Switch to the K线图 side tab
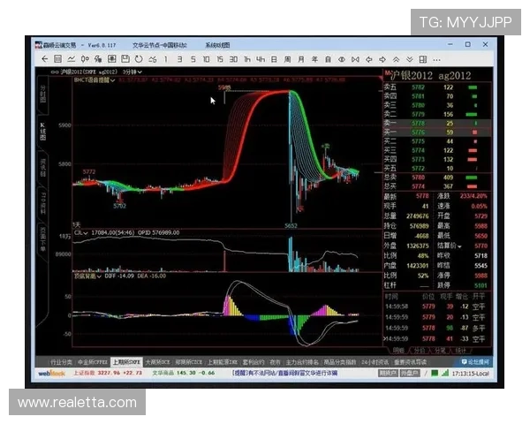 coord(42,129)
